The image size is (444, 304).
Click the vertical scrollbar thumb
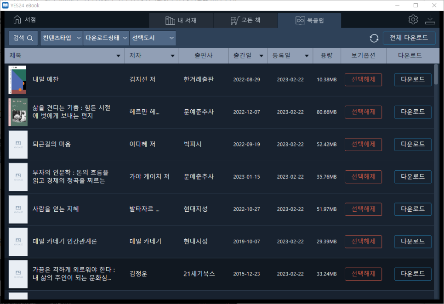point(436,75)
